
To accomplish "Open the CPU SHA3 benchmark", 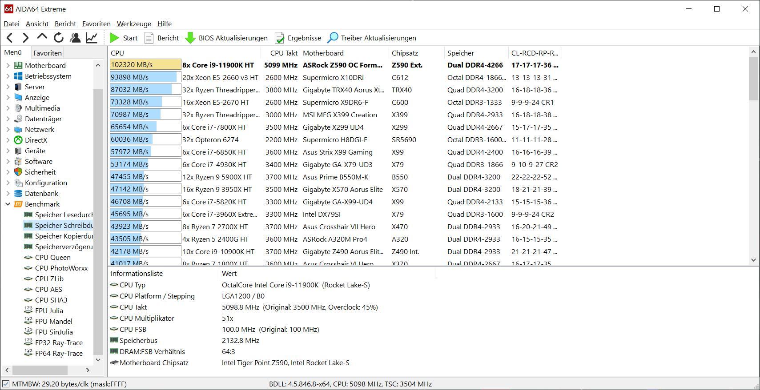I will (51, 300).
